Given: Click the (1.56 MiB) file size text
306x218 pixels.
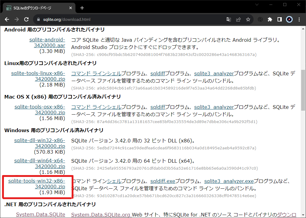Looking at the screenshot, I should point(52,119).
